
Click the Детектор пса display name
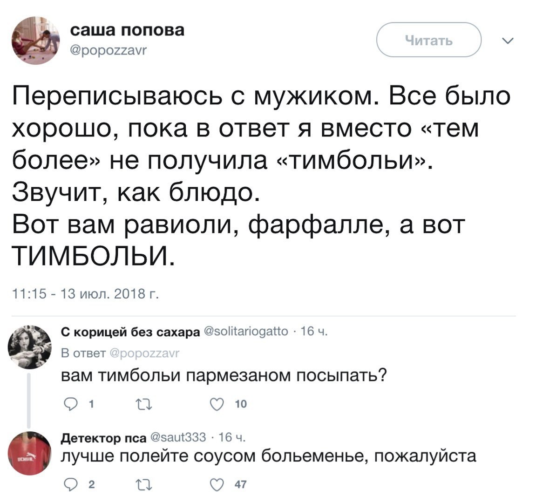pyautogui.click(x=103, y=438)
